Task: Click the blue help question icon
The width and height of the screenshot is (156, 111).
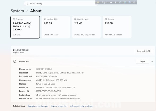Action: click(x=130, y=2)
